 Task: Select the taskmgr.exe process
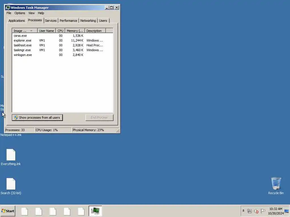point(63,50)
